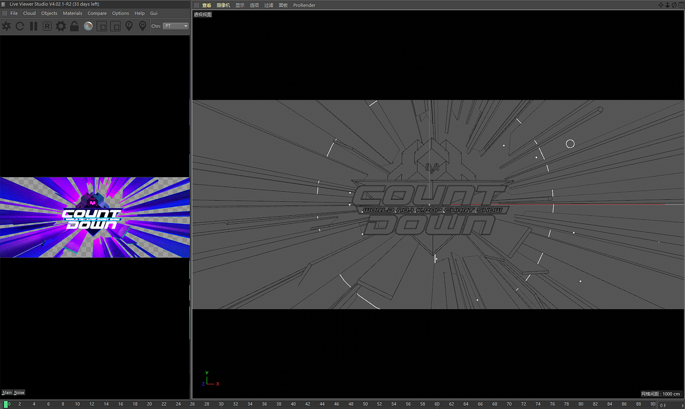This screenshot has width=685, height=409.
Task: Click the viewport menu grip icon
Action: (196, 5)
